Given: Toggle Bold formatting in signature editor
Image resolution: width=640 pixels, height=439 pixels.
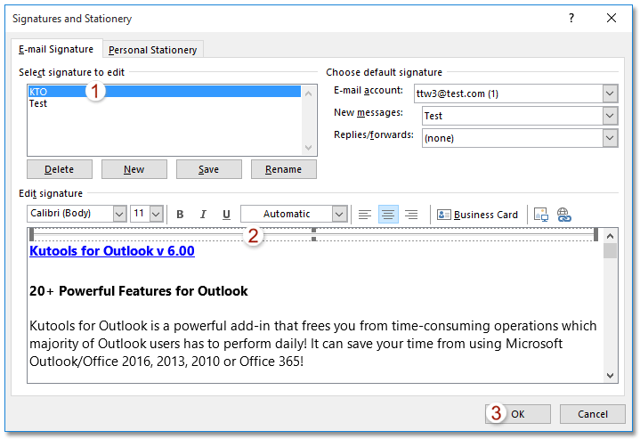Looking at the screenshot, I should click(x=180, y=214).
